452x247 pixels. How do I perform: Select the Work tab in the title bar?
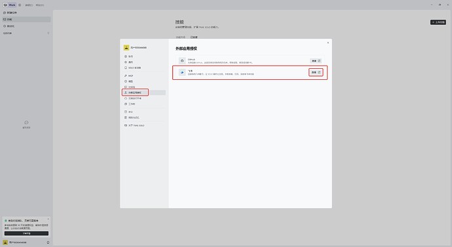pos(12,5)
